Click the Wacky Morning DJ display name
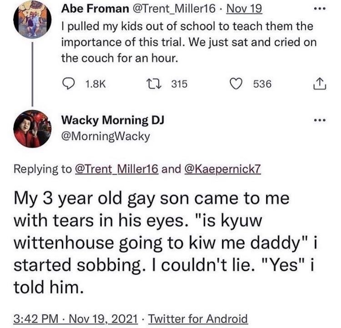The height and width of the screenshot is (328, 341). (113, 121)
